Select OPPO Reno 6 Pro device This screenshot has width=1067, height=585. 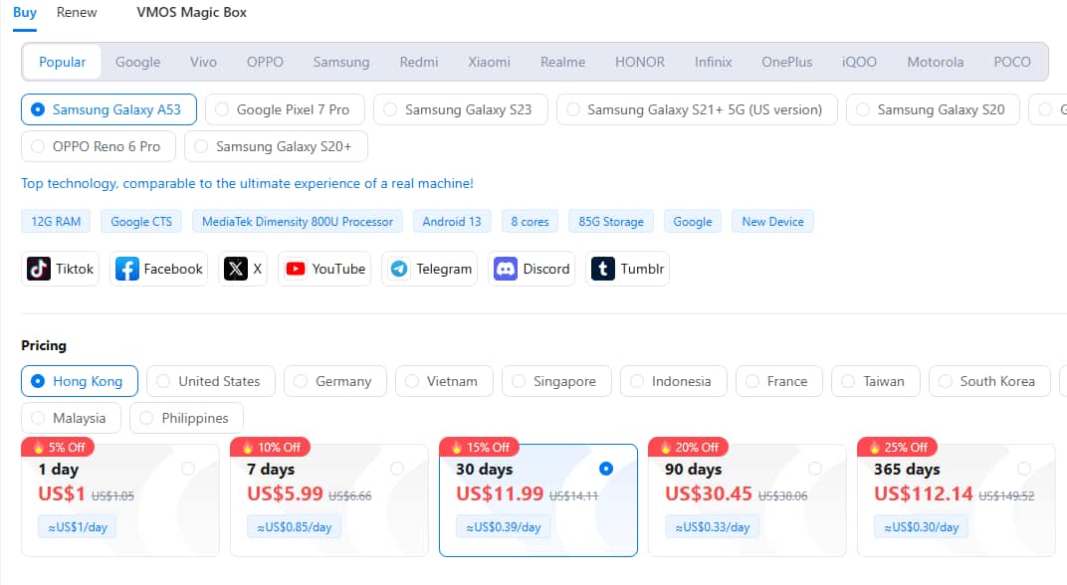[98, 146]
